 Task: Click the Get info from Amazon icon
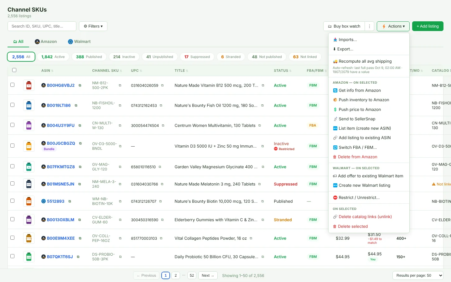(335, 91)
